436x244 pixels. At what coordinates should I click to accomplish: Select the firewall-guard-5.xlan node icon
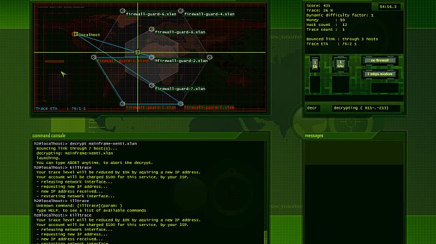(x=181, y=104)
